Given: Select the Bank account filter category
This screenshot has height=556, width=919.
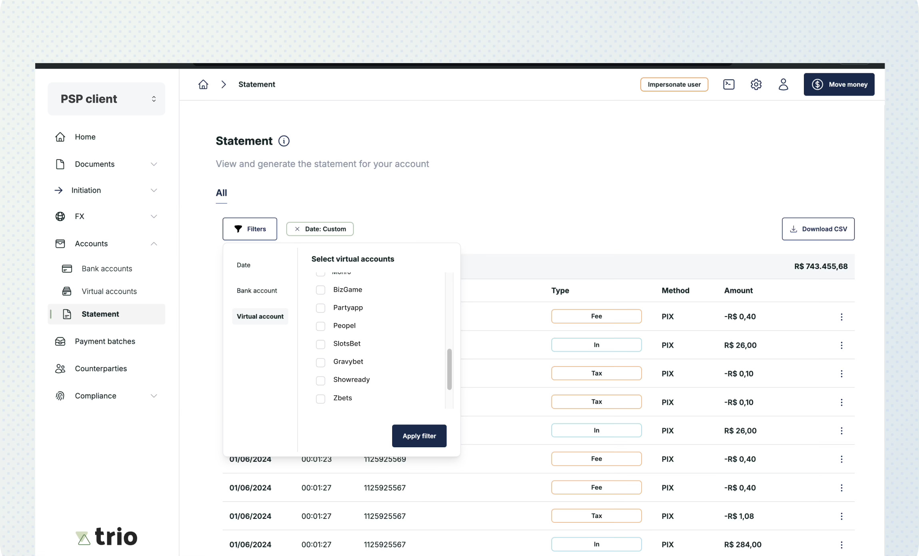Looking at the screenshot, I should pos(257,291).
